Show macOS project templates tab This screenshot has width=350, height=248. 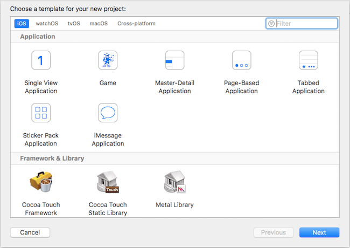[x=99, y=24]
